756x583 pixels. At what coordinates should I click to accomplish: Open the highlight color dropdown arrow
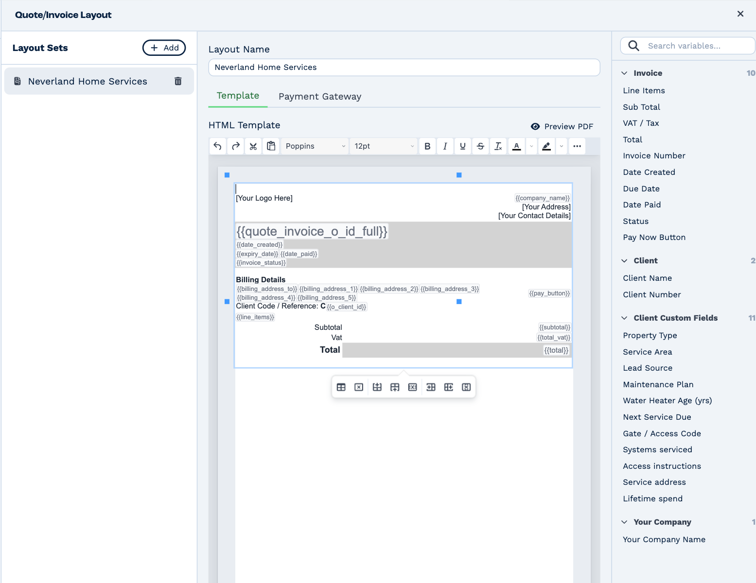coord(562,146)
